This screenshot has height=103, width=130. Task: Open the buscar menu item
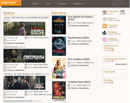(63, 4)
